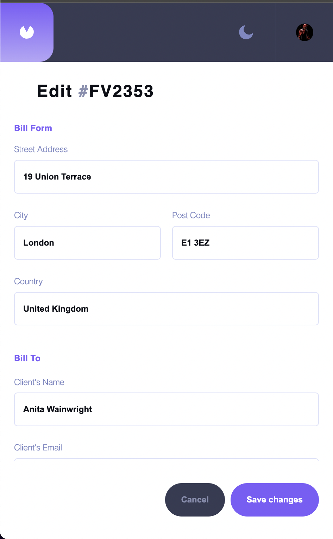
Task: Toggle dark mode with the moon icon
Action: (245, 32)
